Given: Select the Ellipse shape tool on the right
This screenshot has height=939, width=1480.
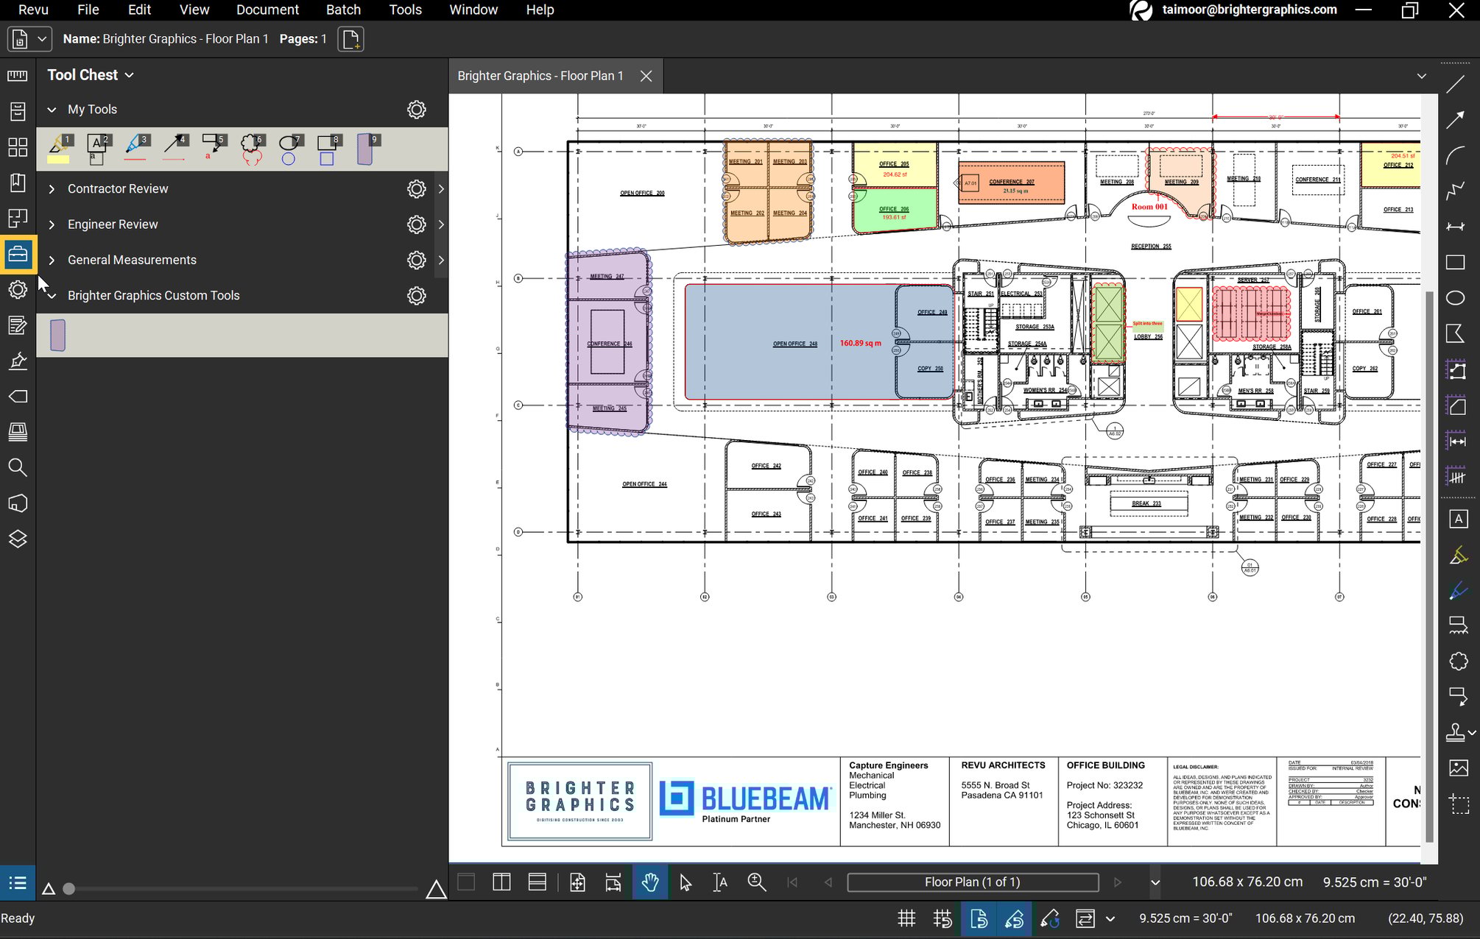Looking at the screenshot, I should tap(1456, 297).
